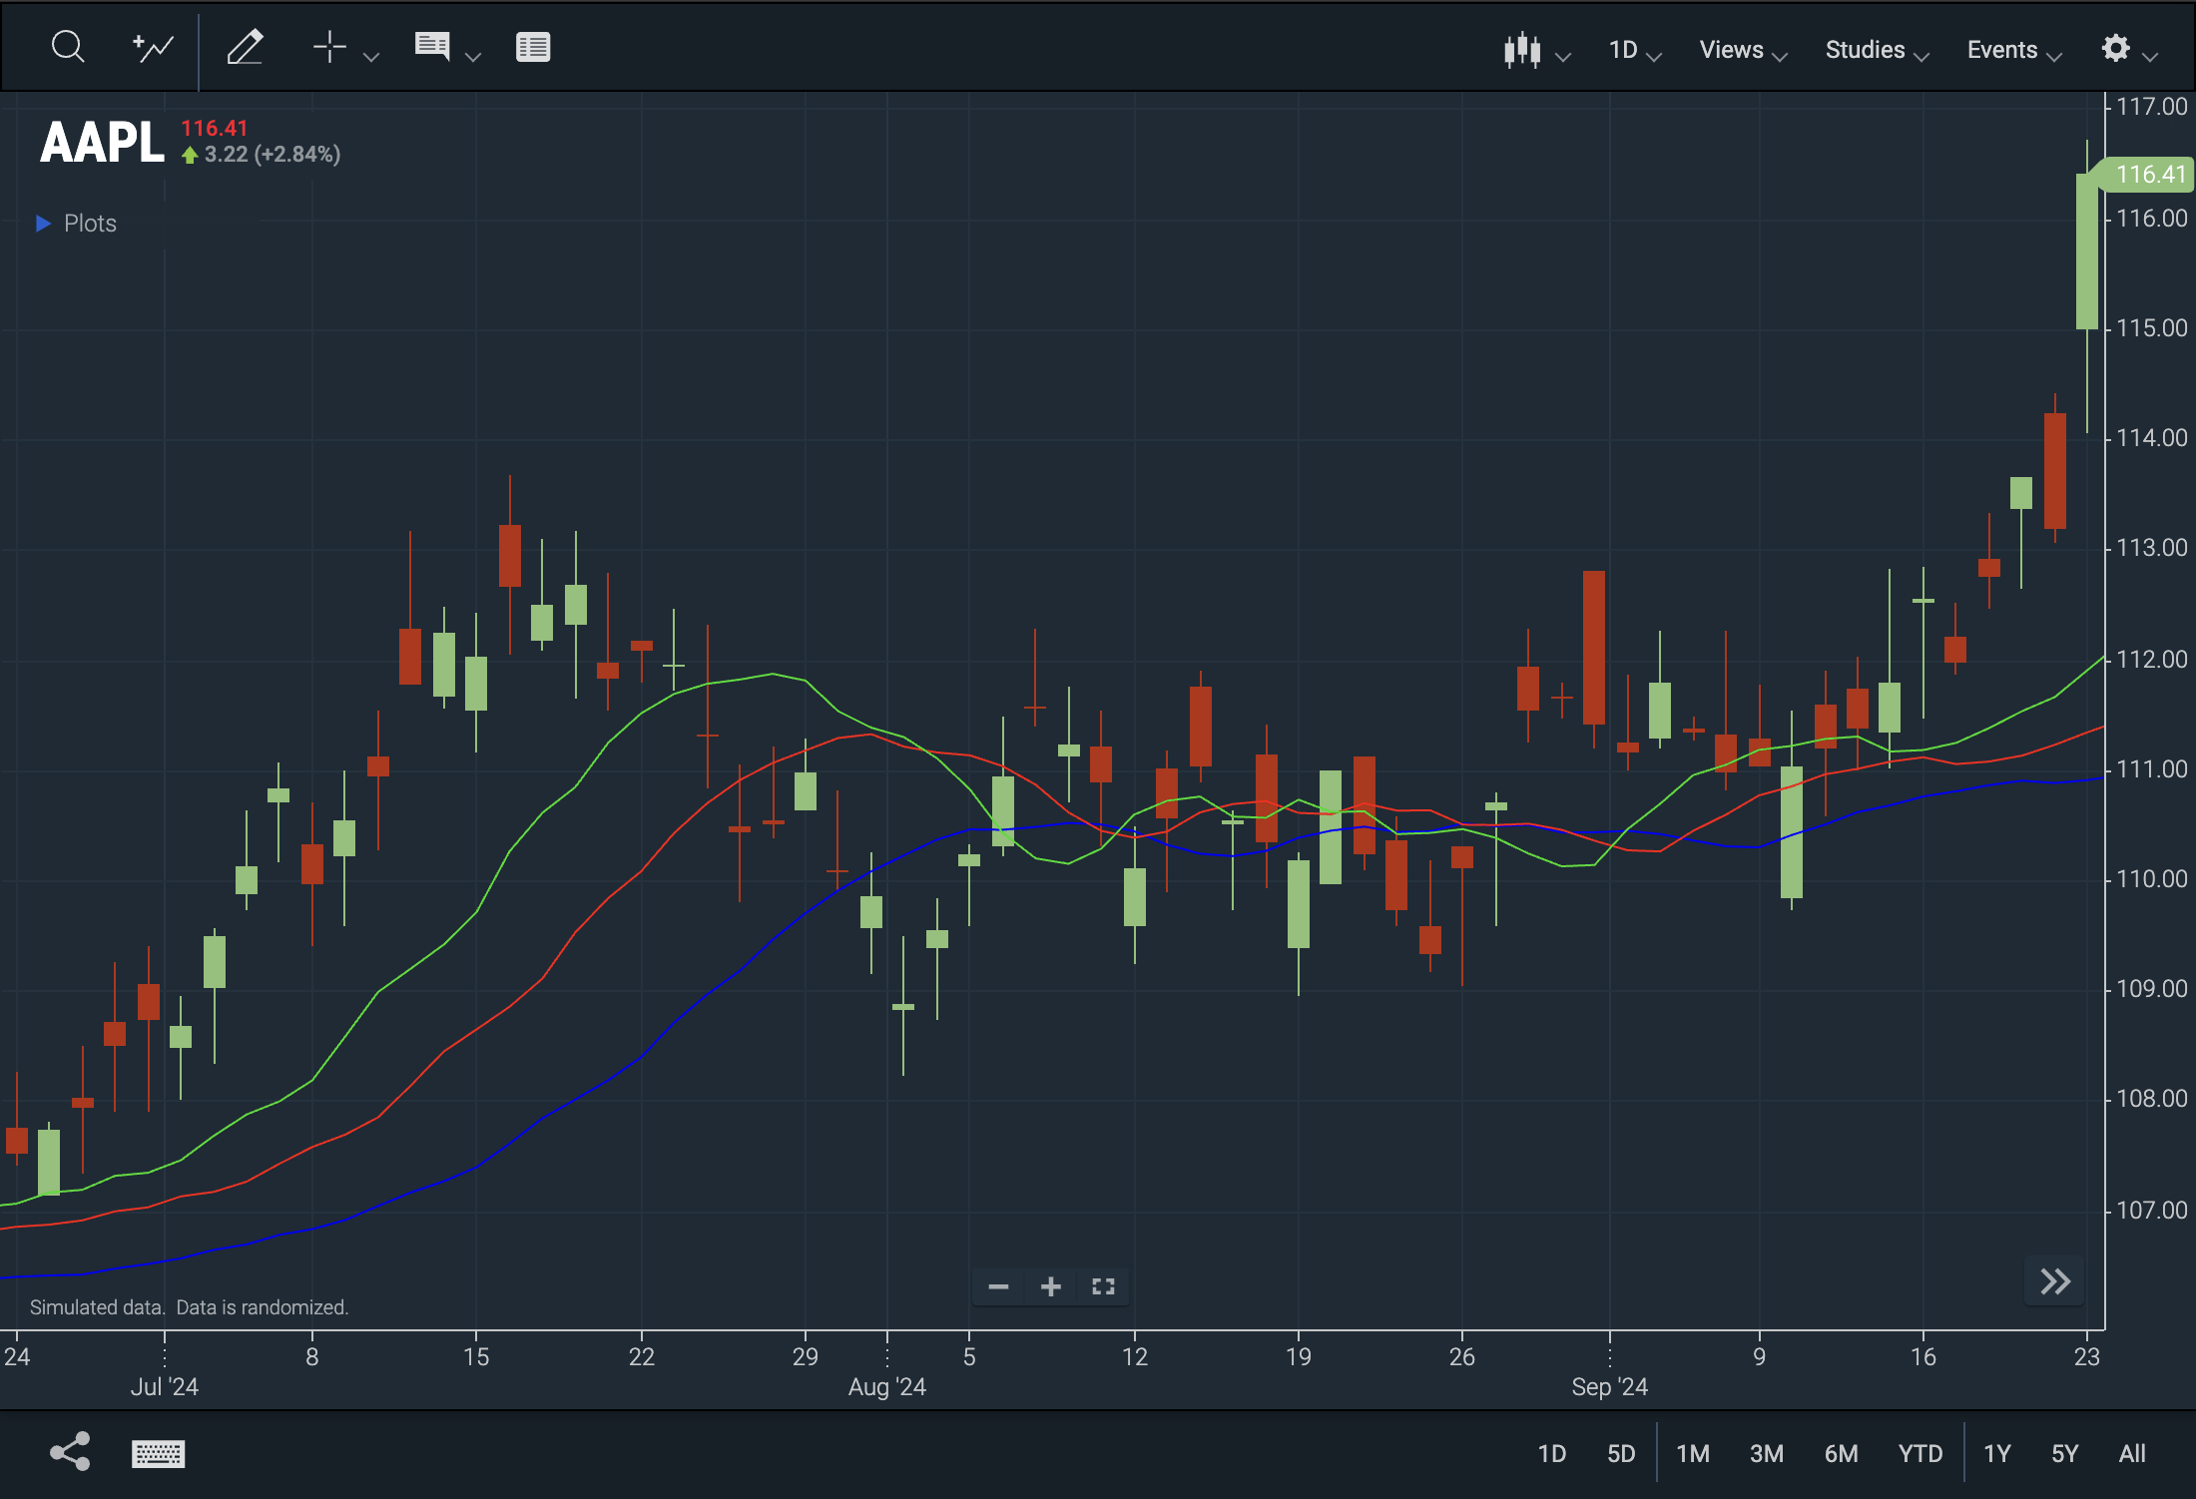Select the 5Y range button
This screenshot has height=1499, width=2196.
[x=2064, y=1454]
